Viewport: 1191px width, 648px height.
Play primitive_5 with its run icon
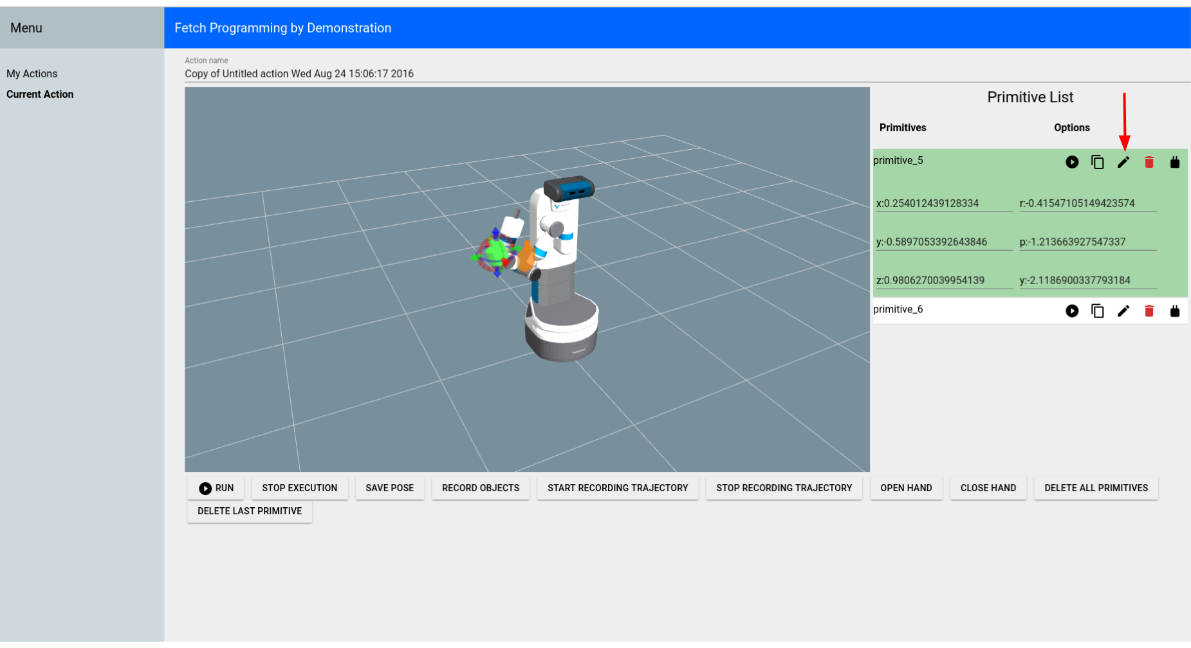[1072, 162]
